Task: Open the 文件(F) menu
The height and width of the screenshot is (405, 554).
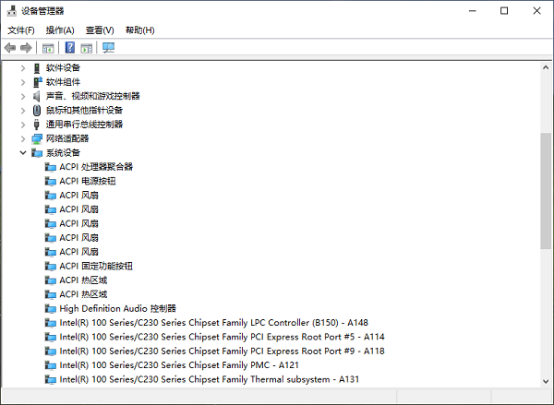Action: (21, 30)
